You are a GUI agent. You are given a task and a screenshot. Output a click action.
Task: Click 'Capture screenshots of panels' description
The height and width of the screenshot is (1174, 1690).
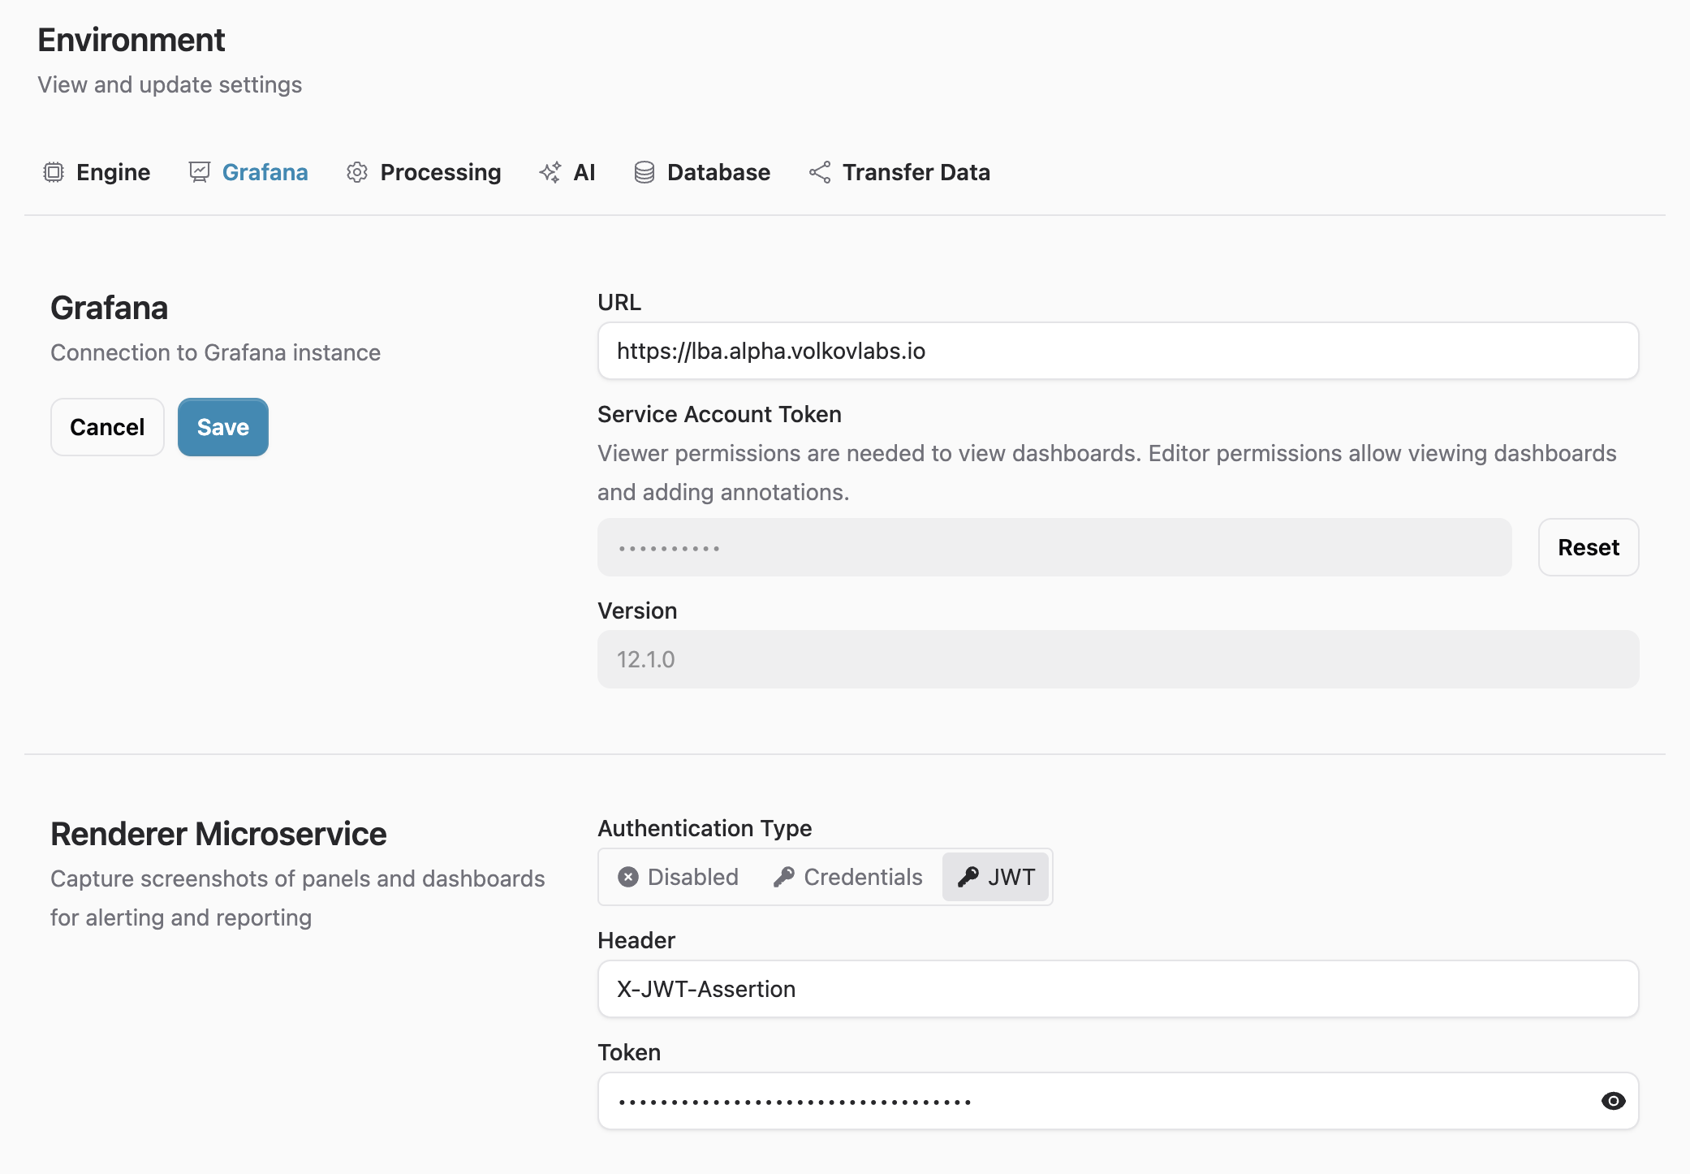[x=298, y=898]
